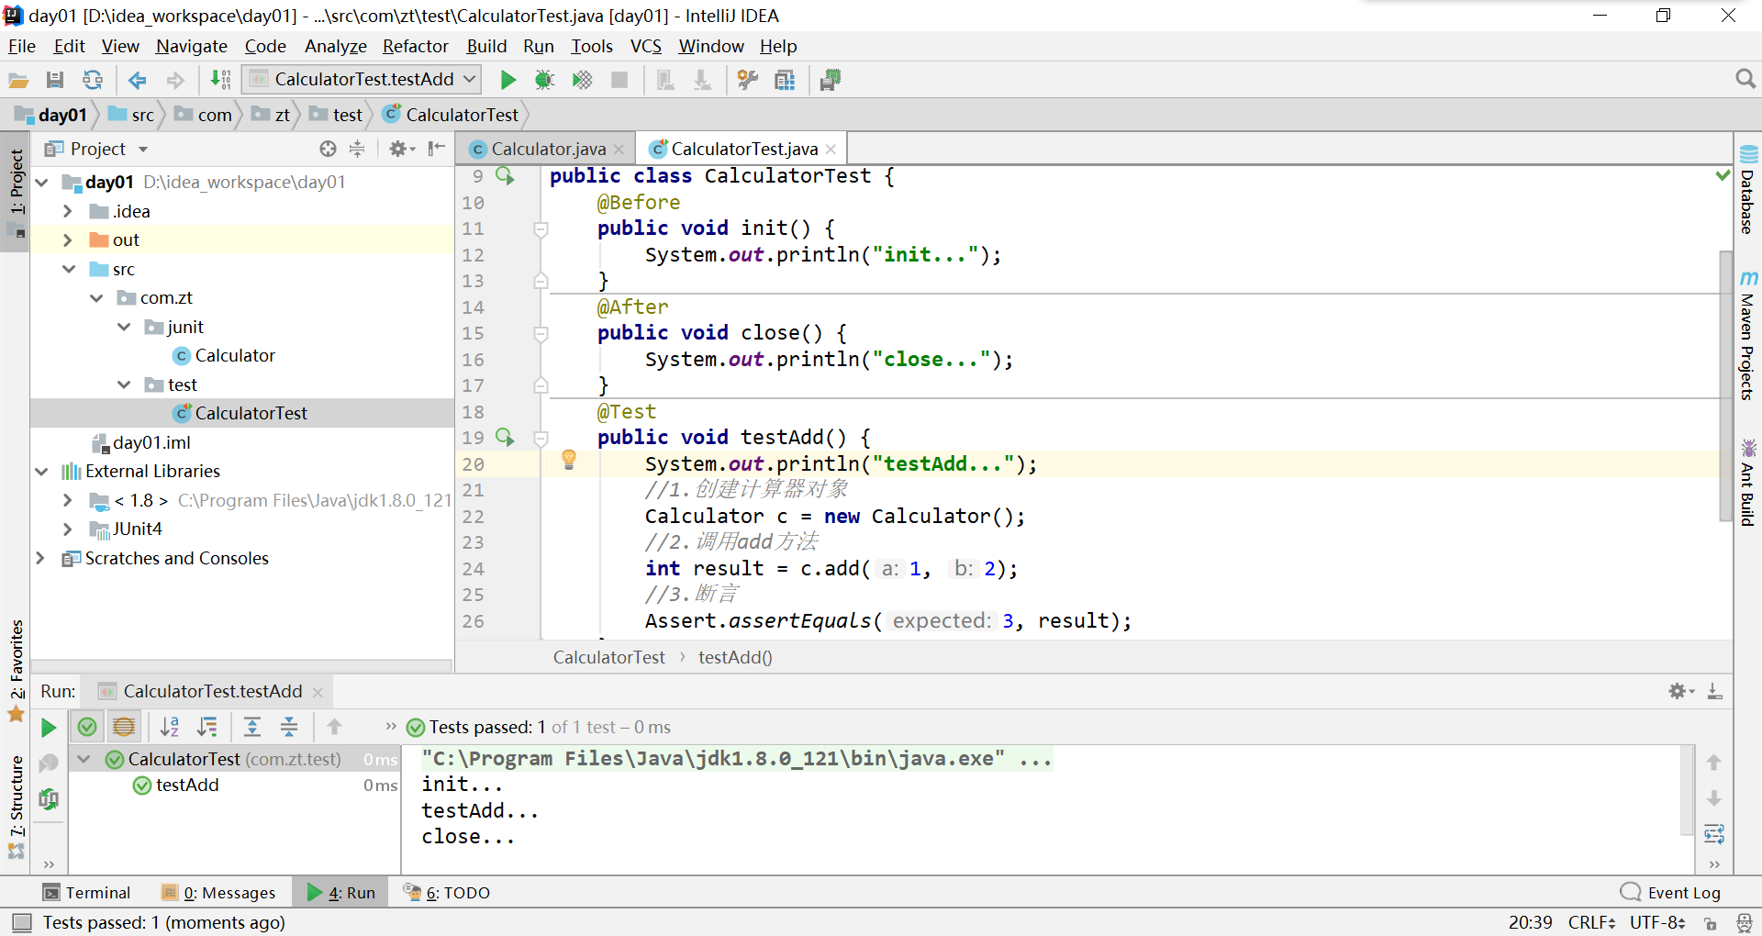Synchronize project with the refresh icon
The image size is (1762, 936).
tap(93, 81)
